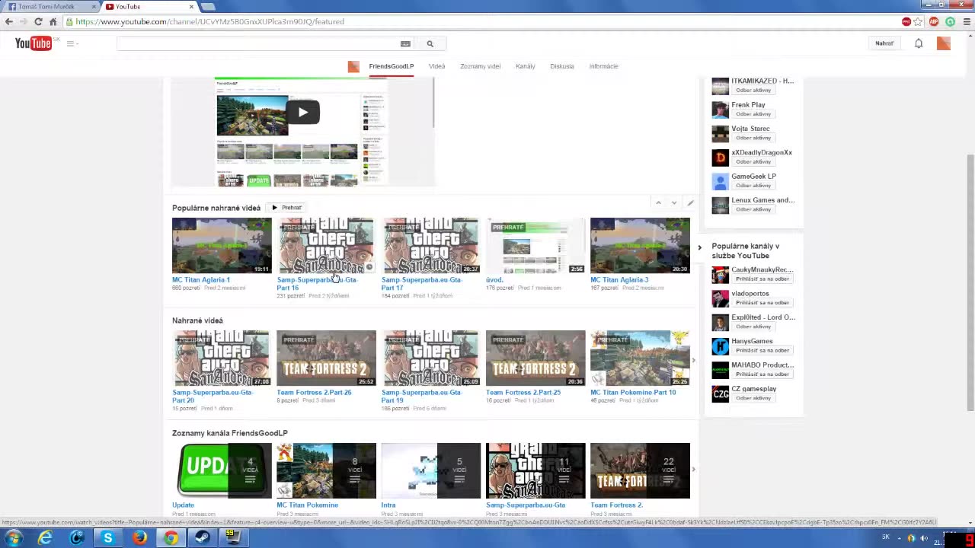The height and width of the screenshot is (548, 975).
Task: Show next playlists in the Zoznamy kanála row
Action: (693, 470)
